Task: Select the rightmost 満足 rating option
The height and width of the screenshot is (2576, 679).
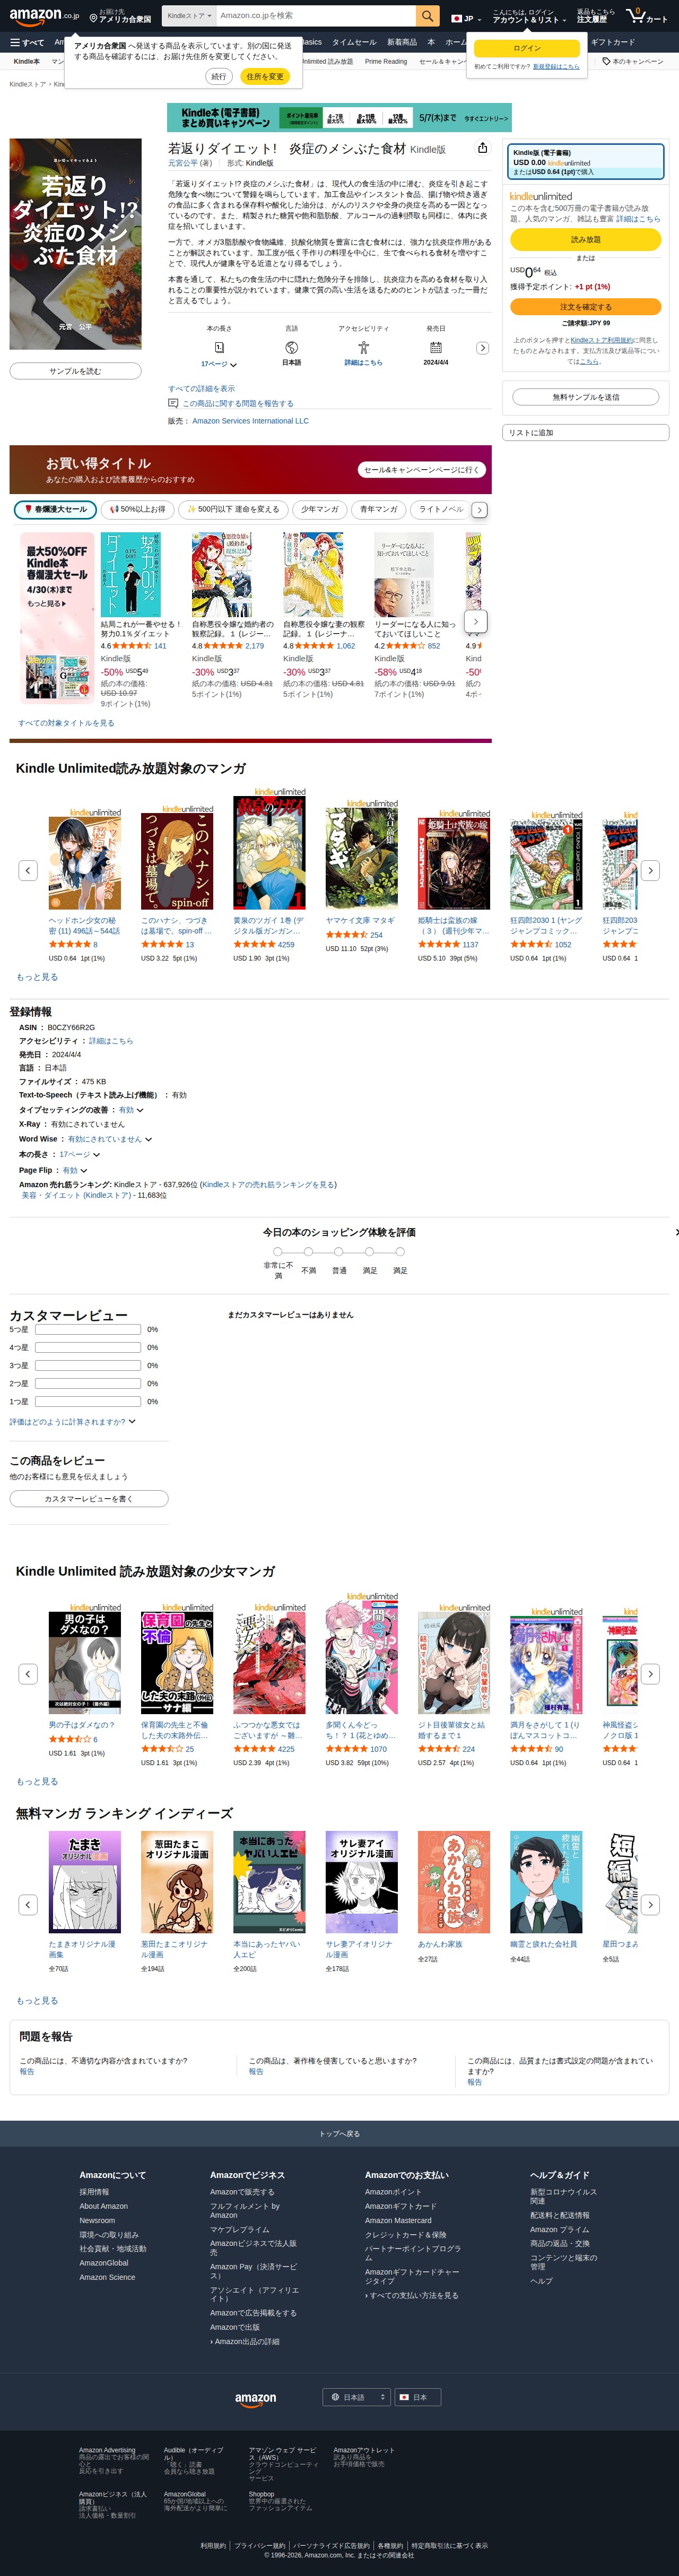Action: tap(400, 1251)
